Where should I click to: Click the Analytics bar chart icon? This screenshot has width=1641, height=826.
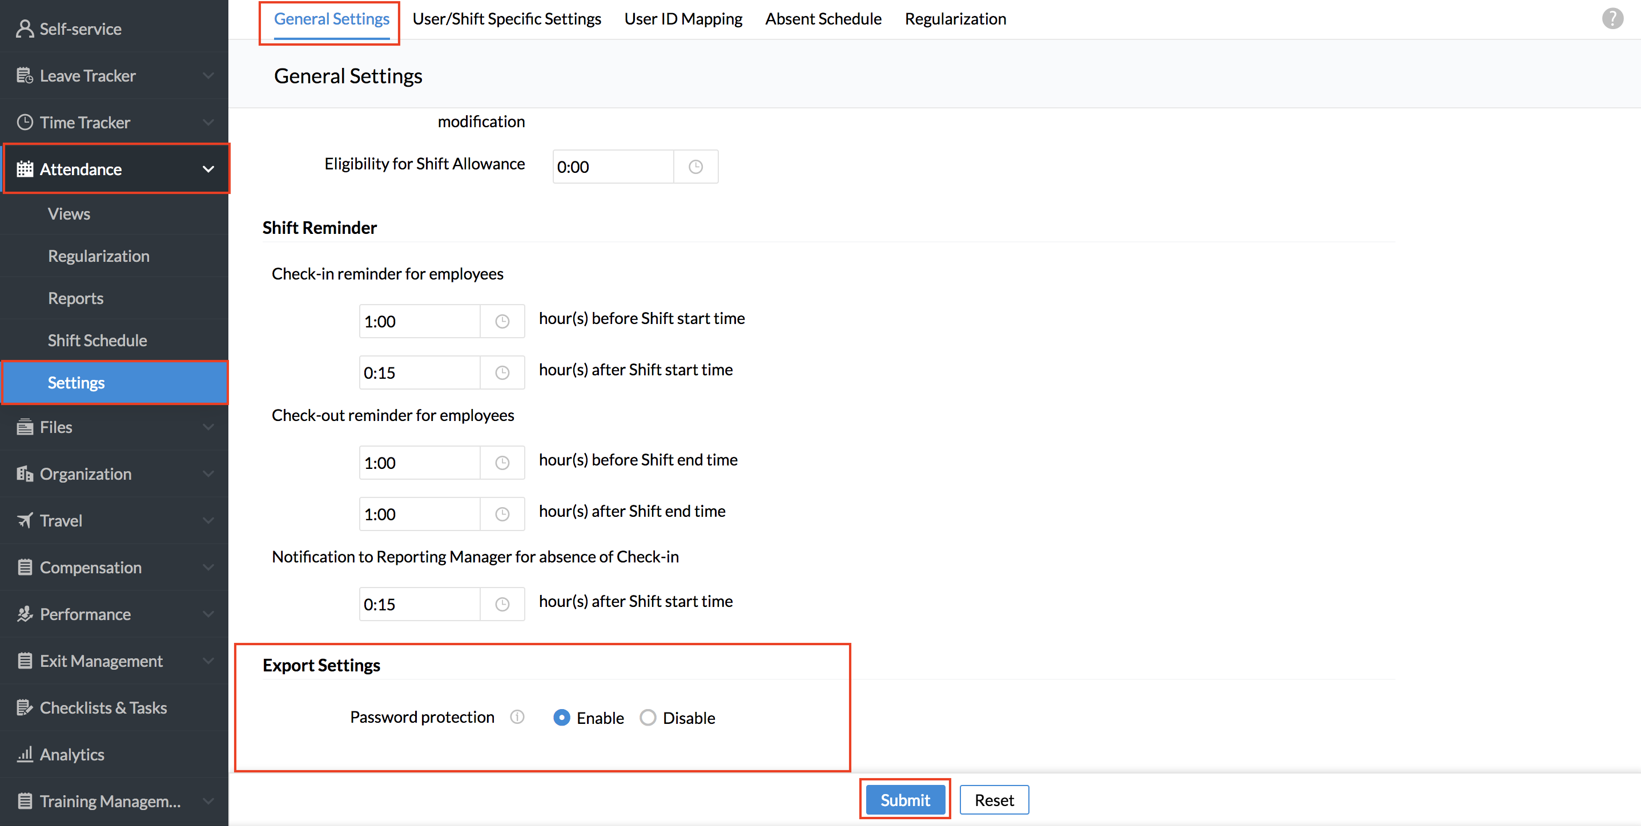(x=24, y=754)
